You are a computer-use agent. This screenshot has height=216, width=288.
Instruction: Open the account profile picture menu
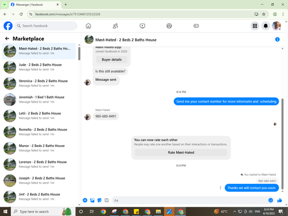coord(276,26)
